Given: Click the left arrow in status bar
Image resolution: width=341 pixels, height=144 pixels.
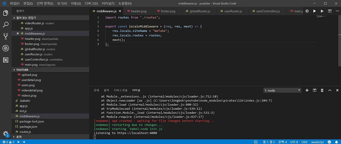Looking at the screenshot, I should click(18, 142).
